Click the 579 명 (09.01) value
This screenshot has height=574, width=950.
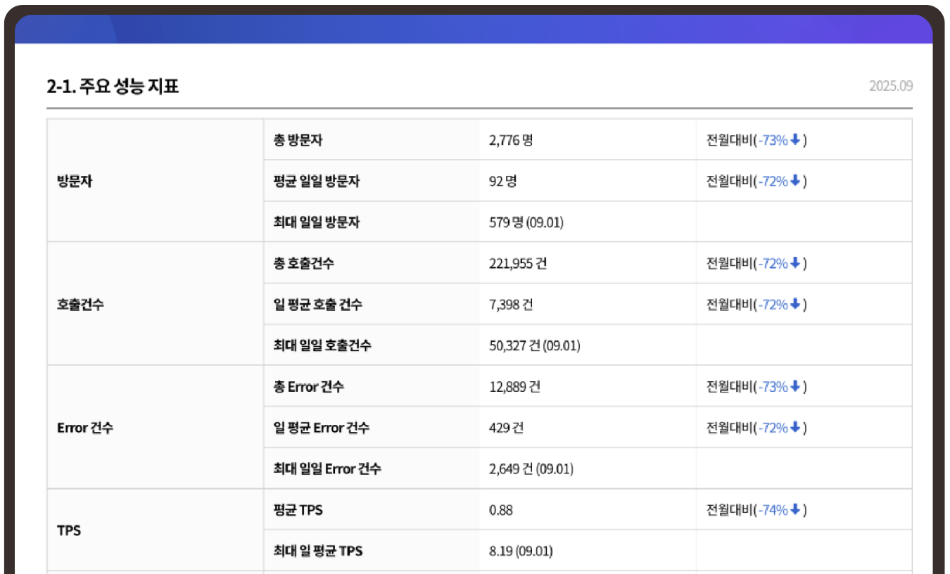(526, 222)
